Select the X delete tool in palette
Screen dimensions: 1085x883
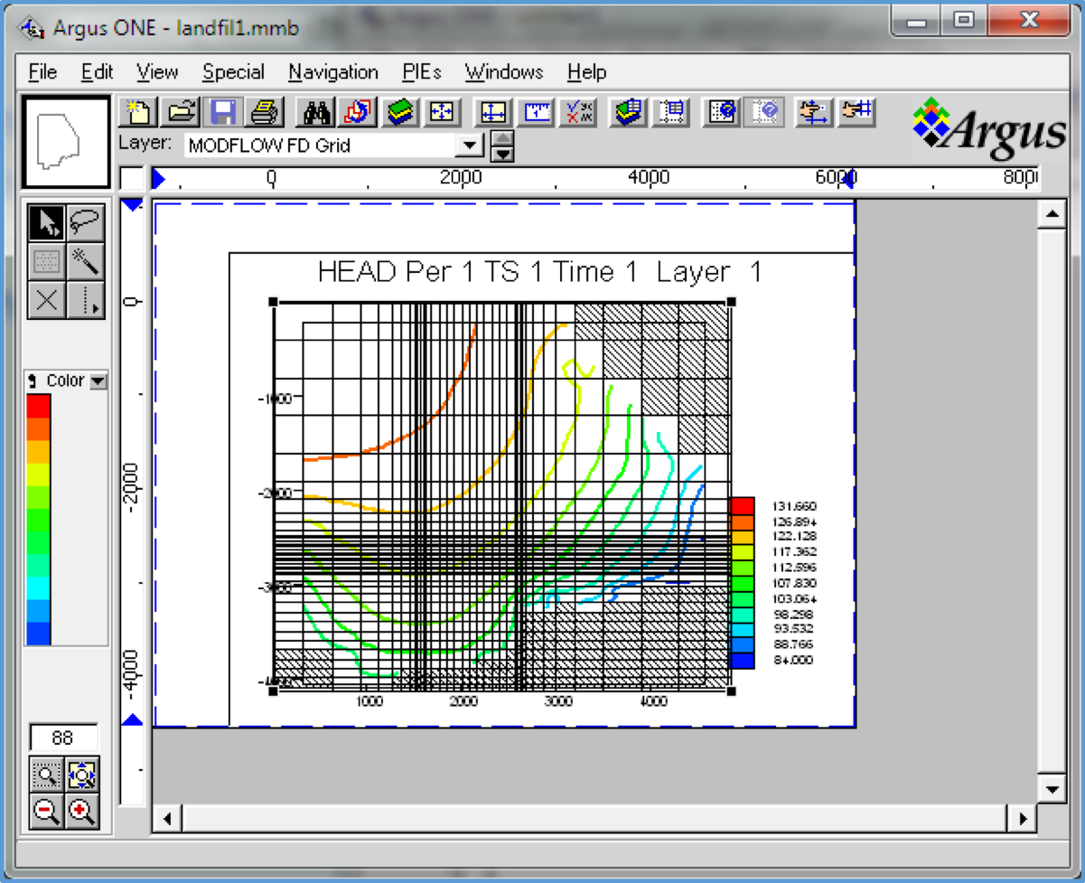[47, 300]
